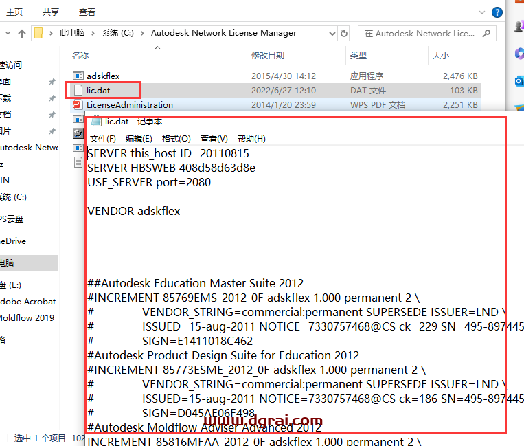524x446 pixels.
Task: Open Explorer help question mark icon
Action: pyautogui.click(x=497, y=12)
